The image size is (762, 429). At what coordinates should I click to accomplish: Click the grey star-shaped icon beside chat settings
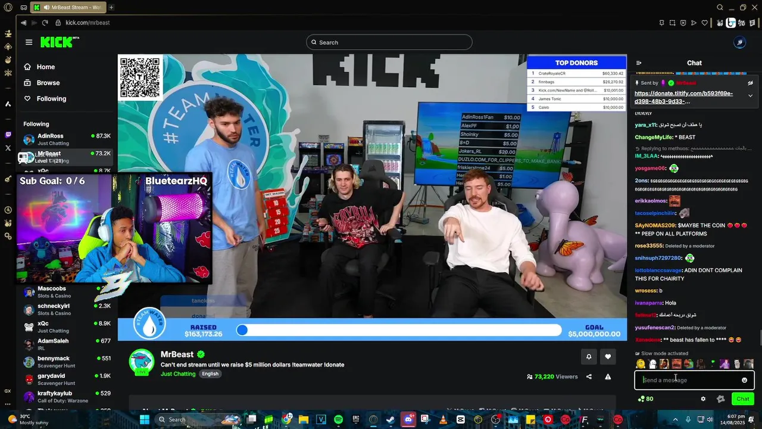click(721, 399)
